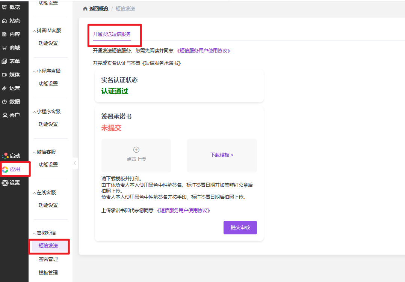405x282 pixels.
Task: Open the 媒体 video camera icon
Action: coord(5,75)
